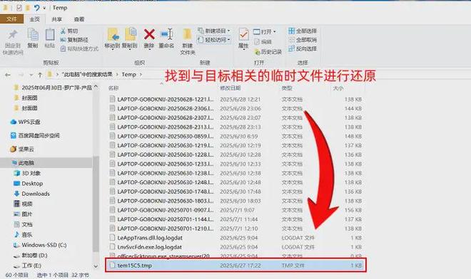Click Select All (全部选择)
471x279 pixels.
[x=303, y=31]
